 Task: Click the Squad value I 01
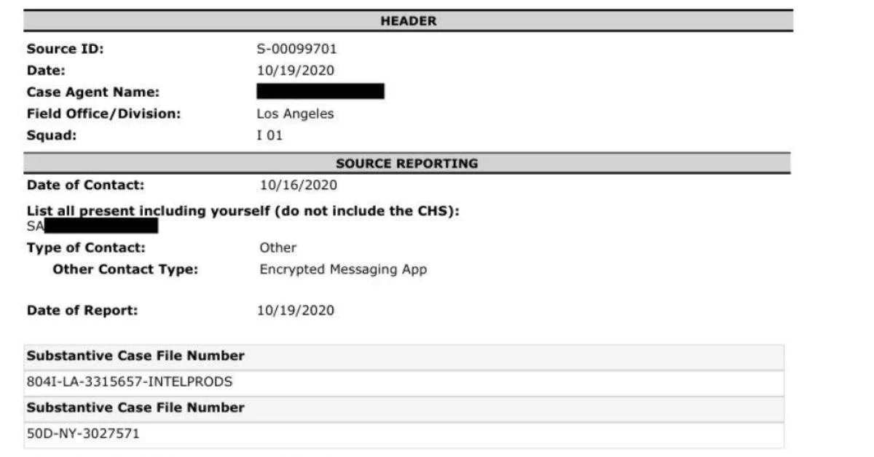(x=269, y=136)
